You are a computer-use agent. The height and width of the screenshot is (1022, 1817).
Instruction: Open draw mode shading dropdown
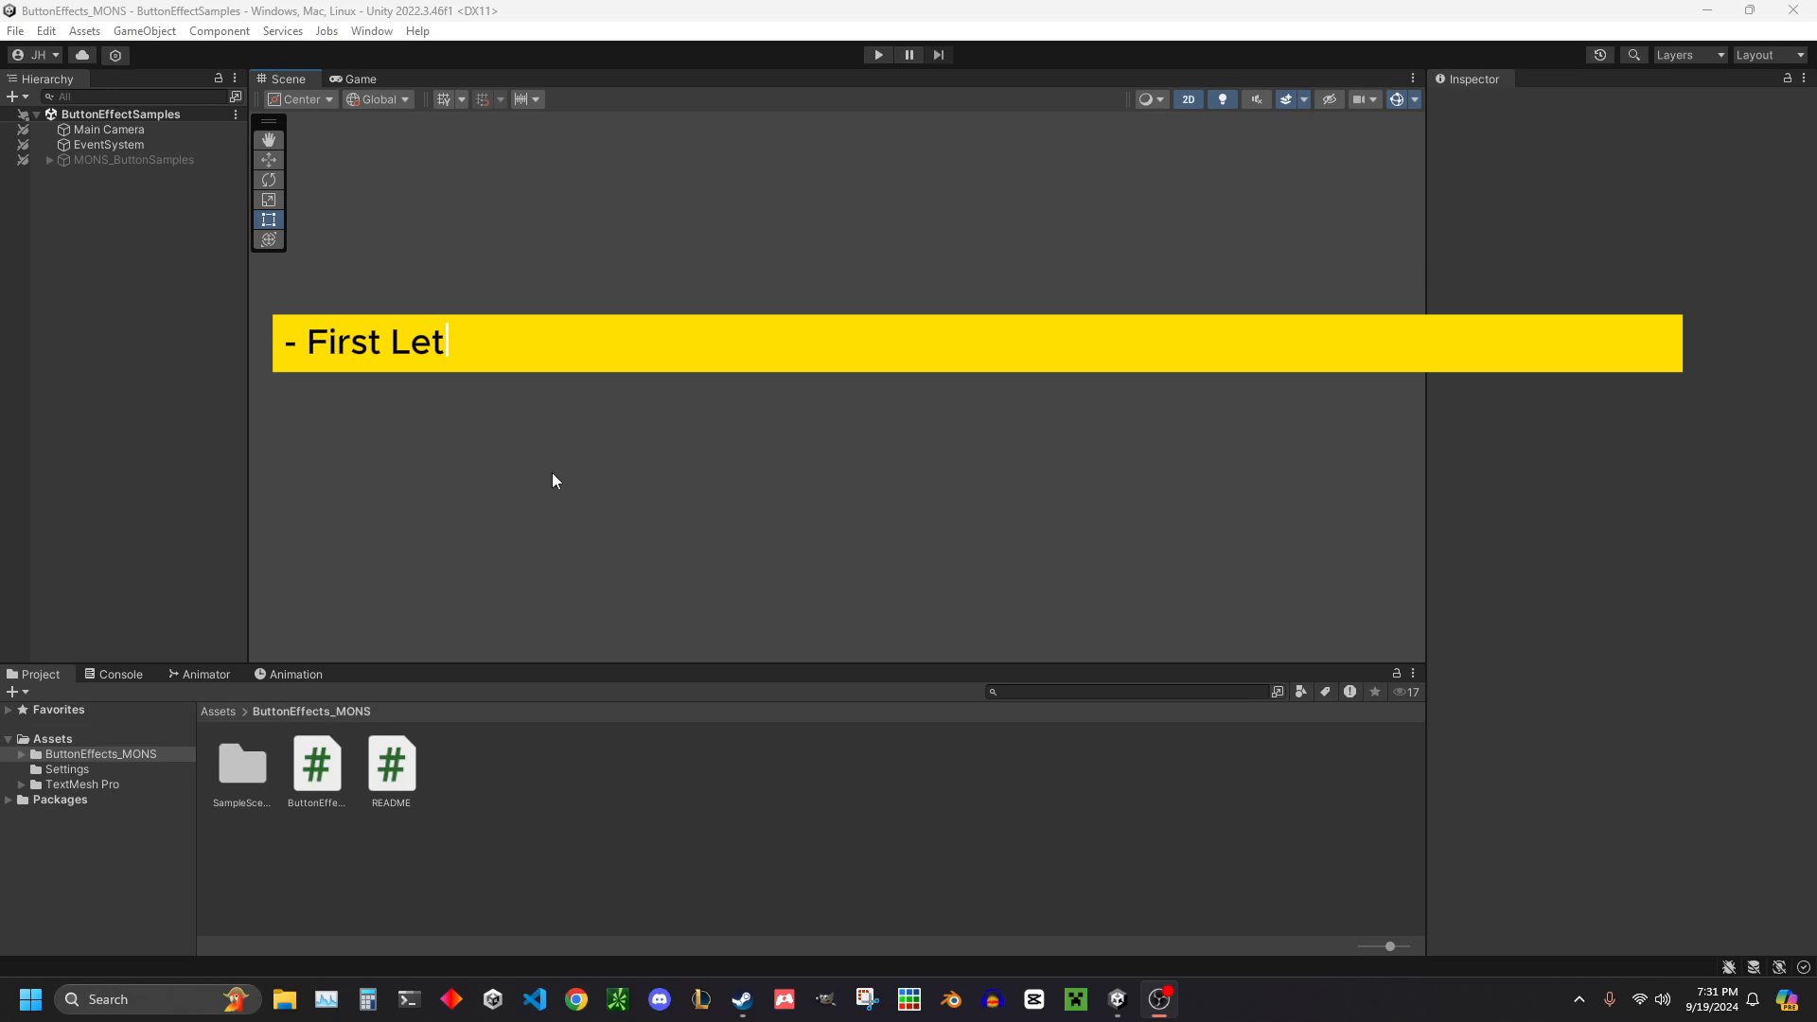(1151, 99)
